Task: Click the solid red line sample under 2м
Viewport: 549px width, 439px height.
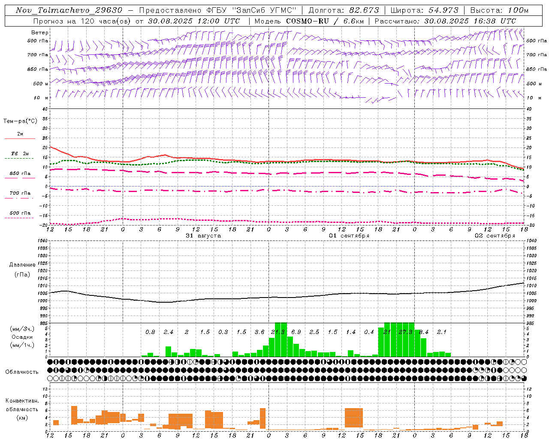Action: 20,138
